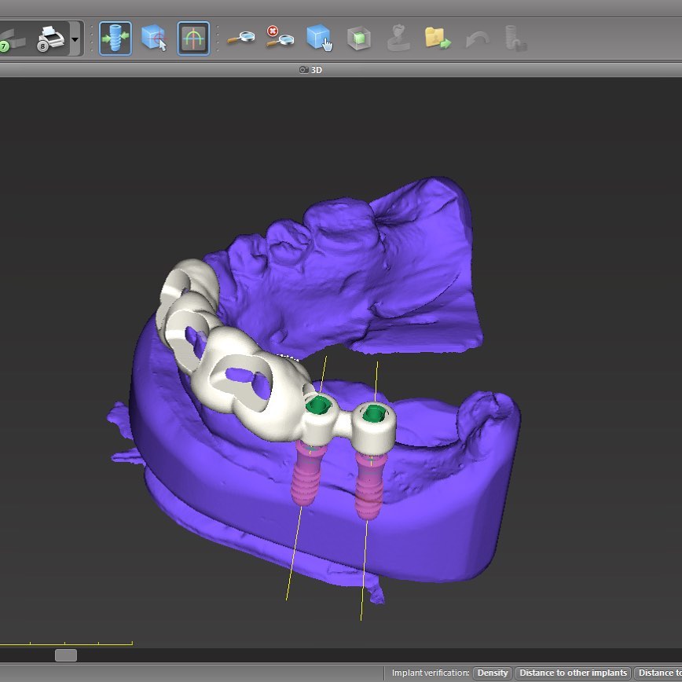Click the gray slider handle at bottom left

(x=66, y=655)
